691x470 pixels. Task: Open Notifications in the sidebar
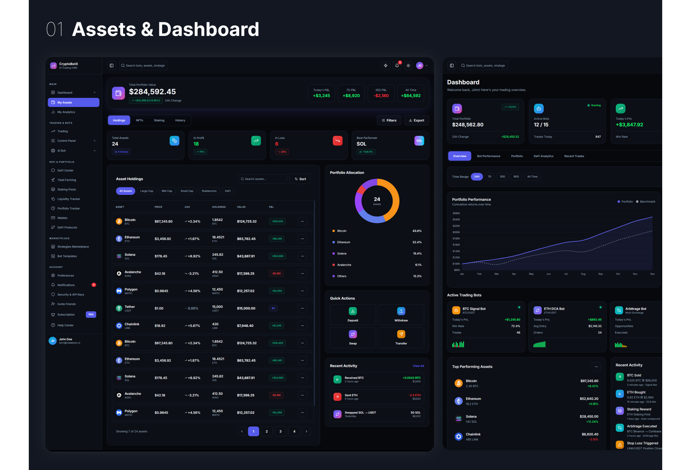pyautogui.click(x=73, y=285)
